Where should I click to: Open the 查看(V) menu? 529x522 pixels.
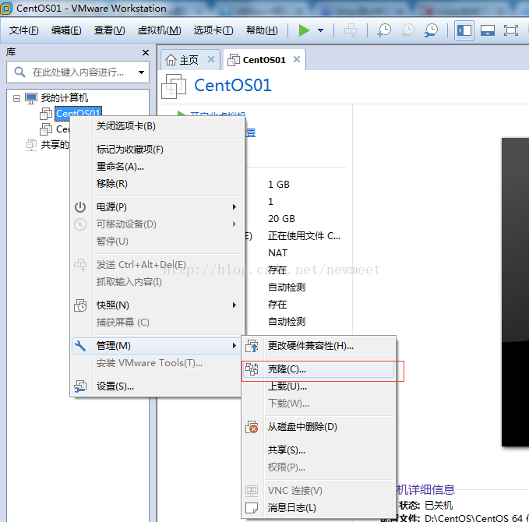point(109,30)
